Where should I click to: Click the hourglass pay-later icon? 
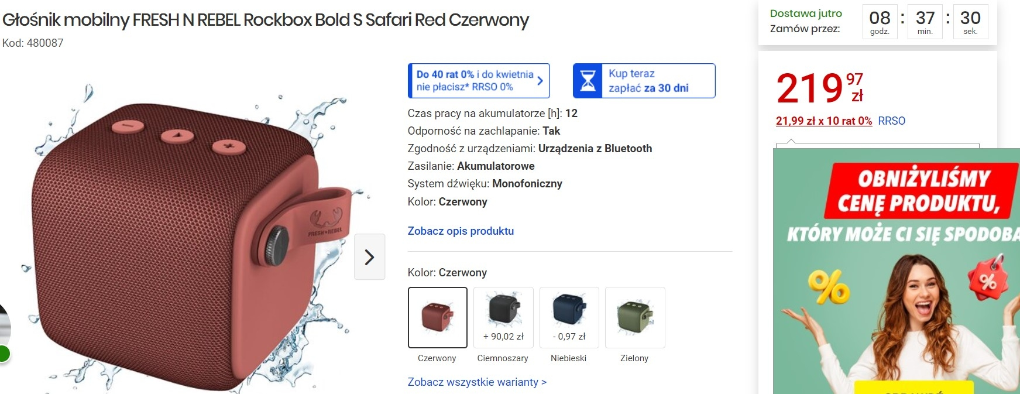coord(588,81)
